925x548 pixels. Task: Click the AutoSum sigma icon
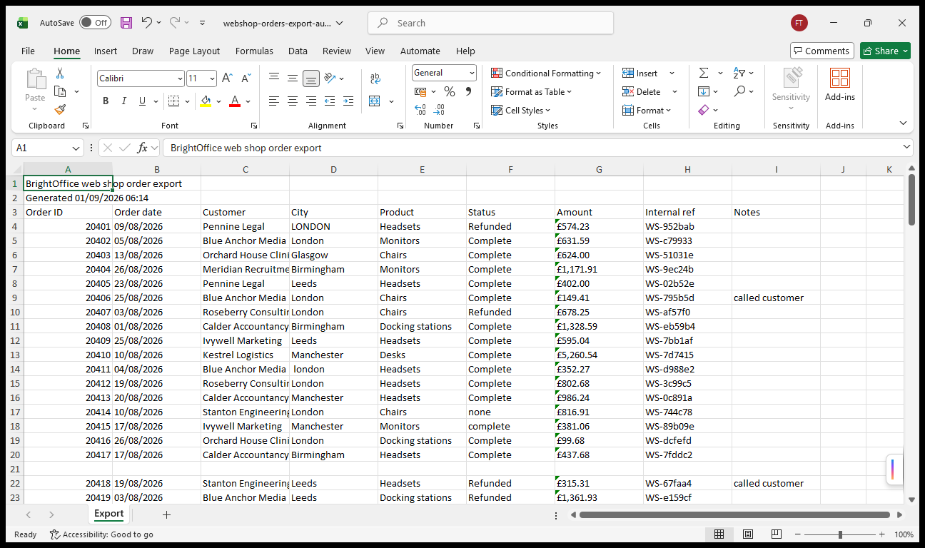point(704,73)
